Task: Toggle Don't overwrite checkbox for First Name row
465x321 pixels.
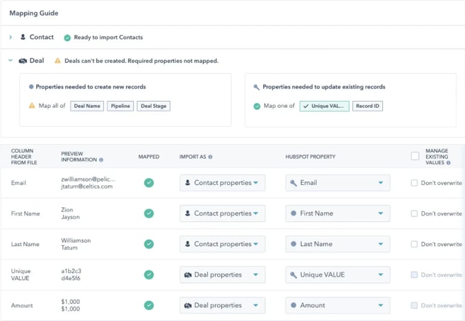Action: [414, 214]
